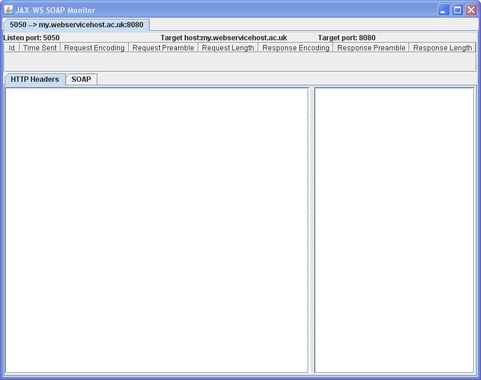This screenshot has height=380, width=481.
Task: Click the Response Preamble column header
Action: [x=371, y=48]
